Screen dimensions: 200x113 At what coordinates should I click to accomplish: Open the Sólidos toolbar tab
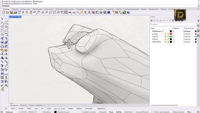(119, 9)
